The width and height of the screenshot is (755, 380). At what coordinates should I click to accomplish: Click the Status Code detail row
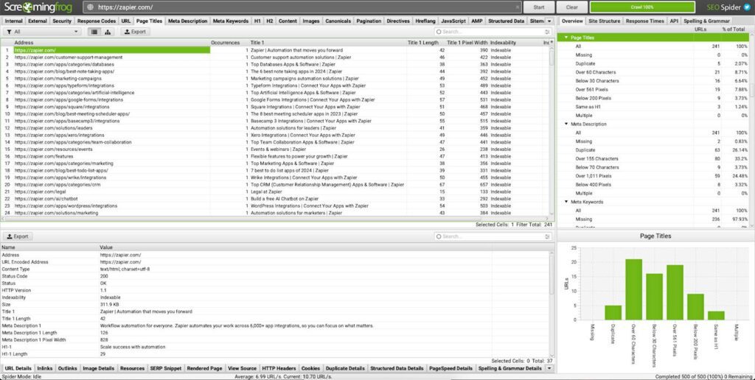(274, 276)
